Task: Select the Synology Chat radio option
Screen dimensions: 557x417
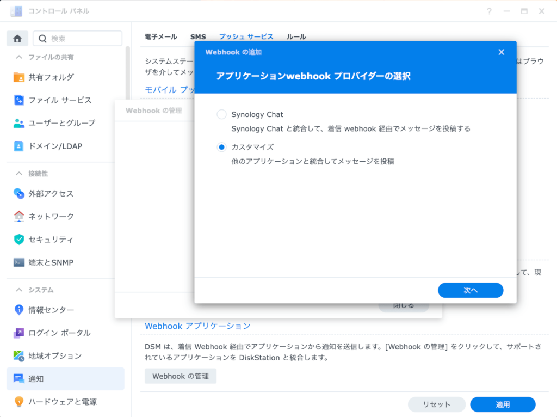Action: coord(222,114)
